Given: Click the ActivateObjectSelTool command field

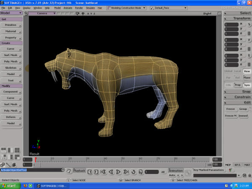Looking at the screenshot, I should pyautogui.click(x=31, y=170).
